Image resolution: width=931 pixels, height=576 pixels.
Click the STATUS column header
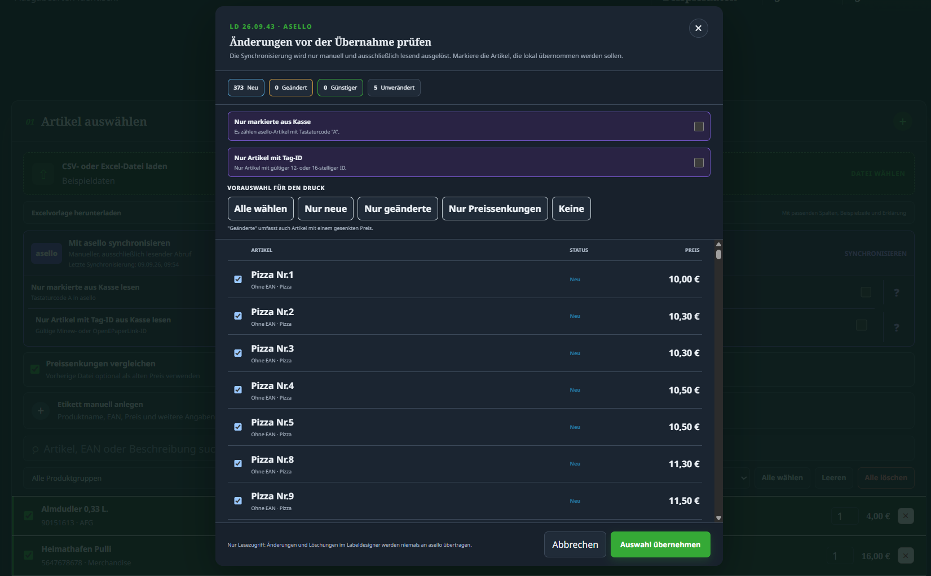[x=579, y=250]
